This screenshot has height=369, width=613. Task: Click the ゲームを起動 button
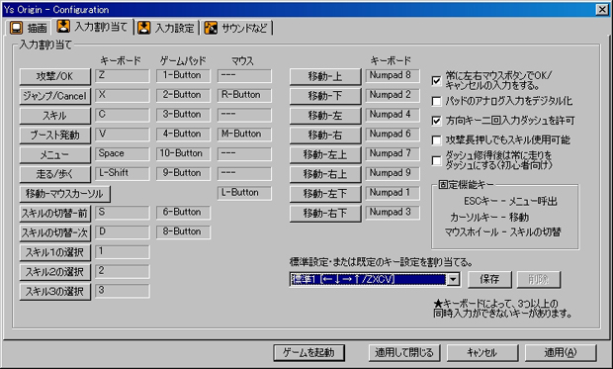click(x=308, y=353)
